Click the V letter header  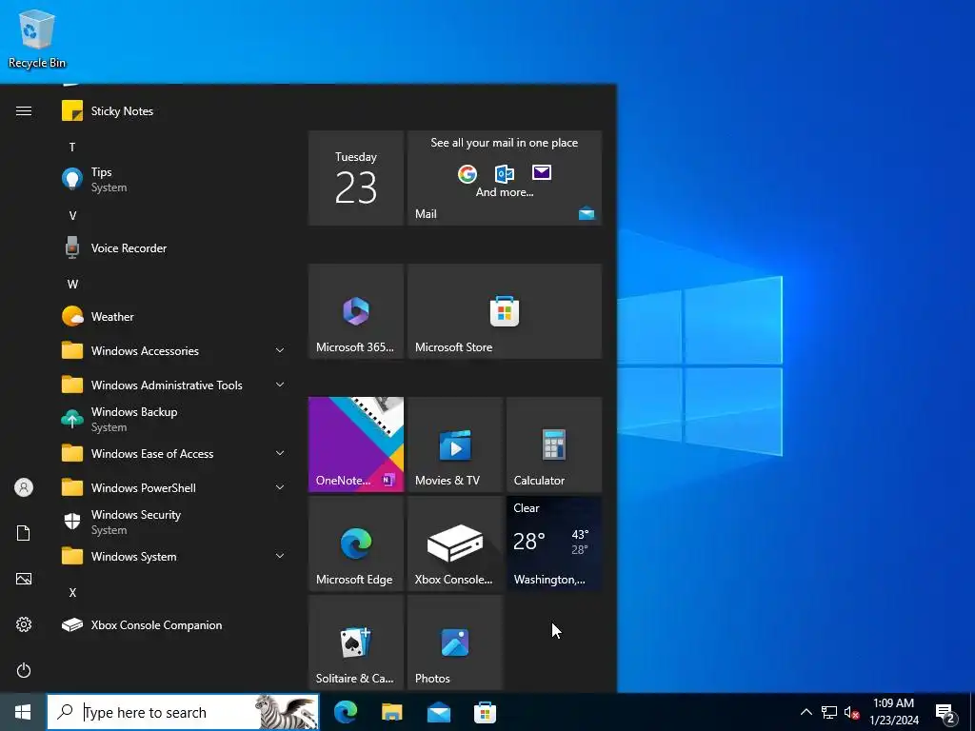coord(72,216)
